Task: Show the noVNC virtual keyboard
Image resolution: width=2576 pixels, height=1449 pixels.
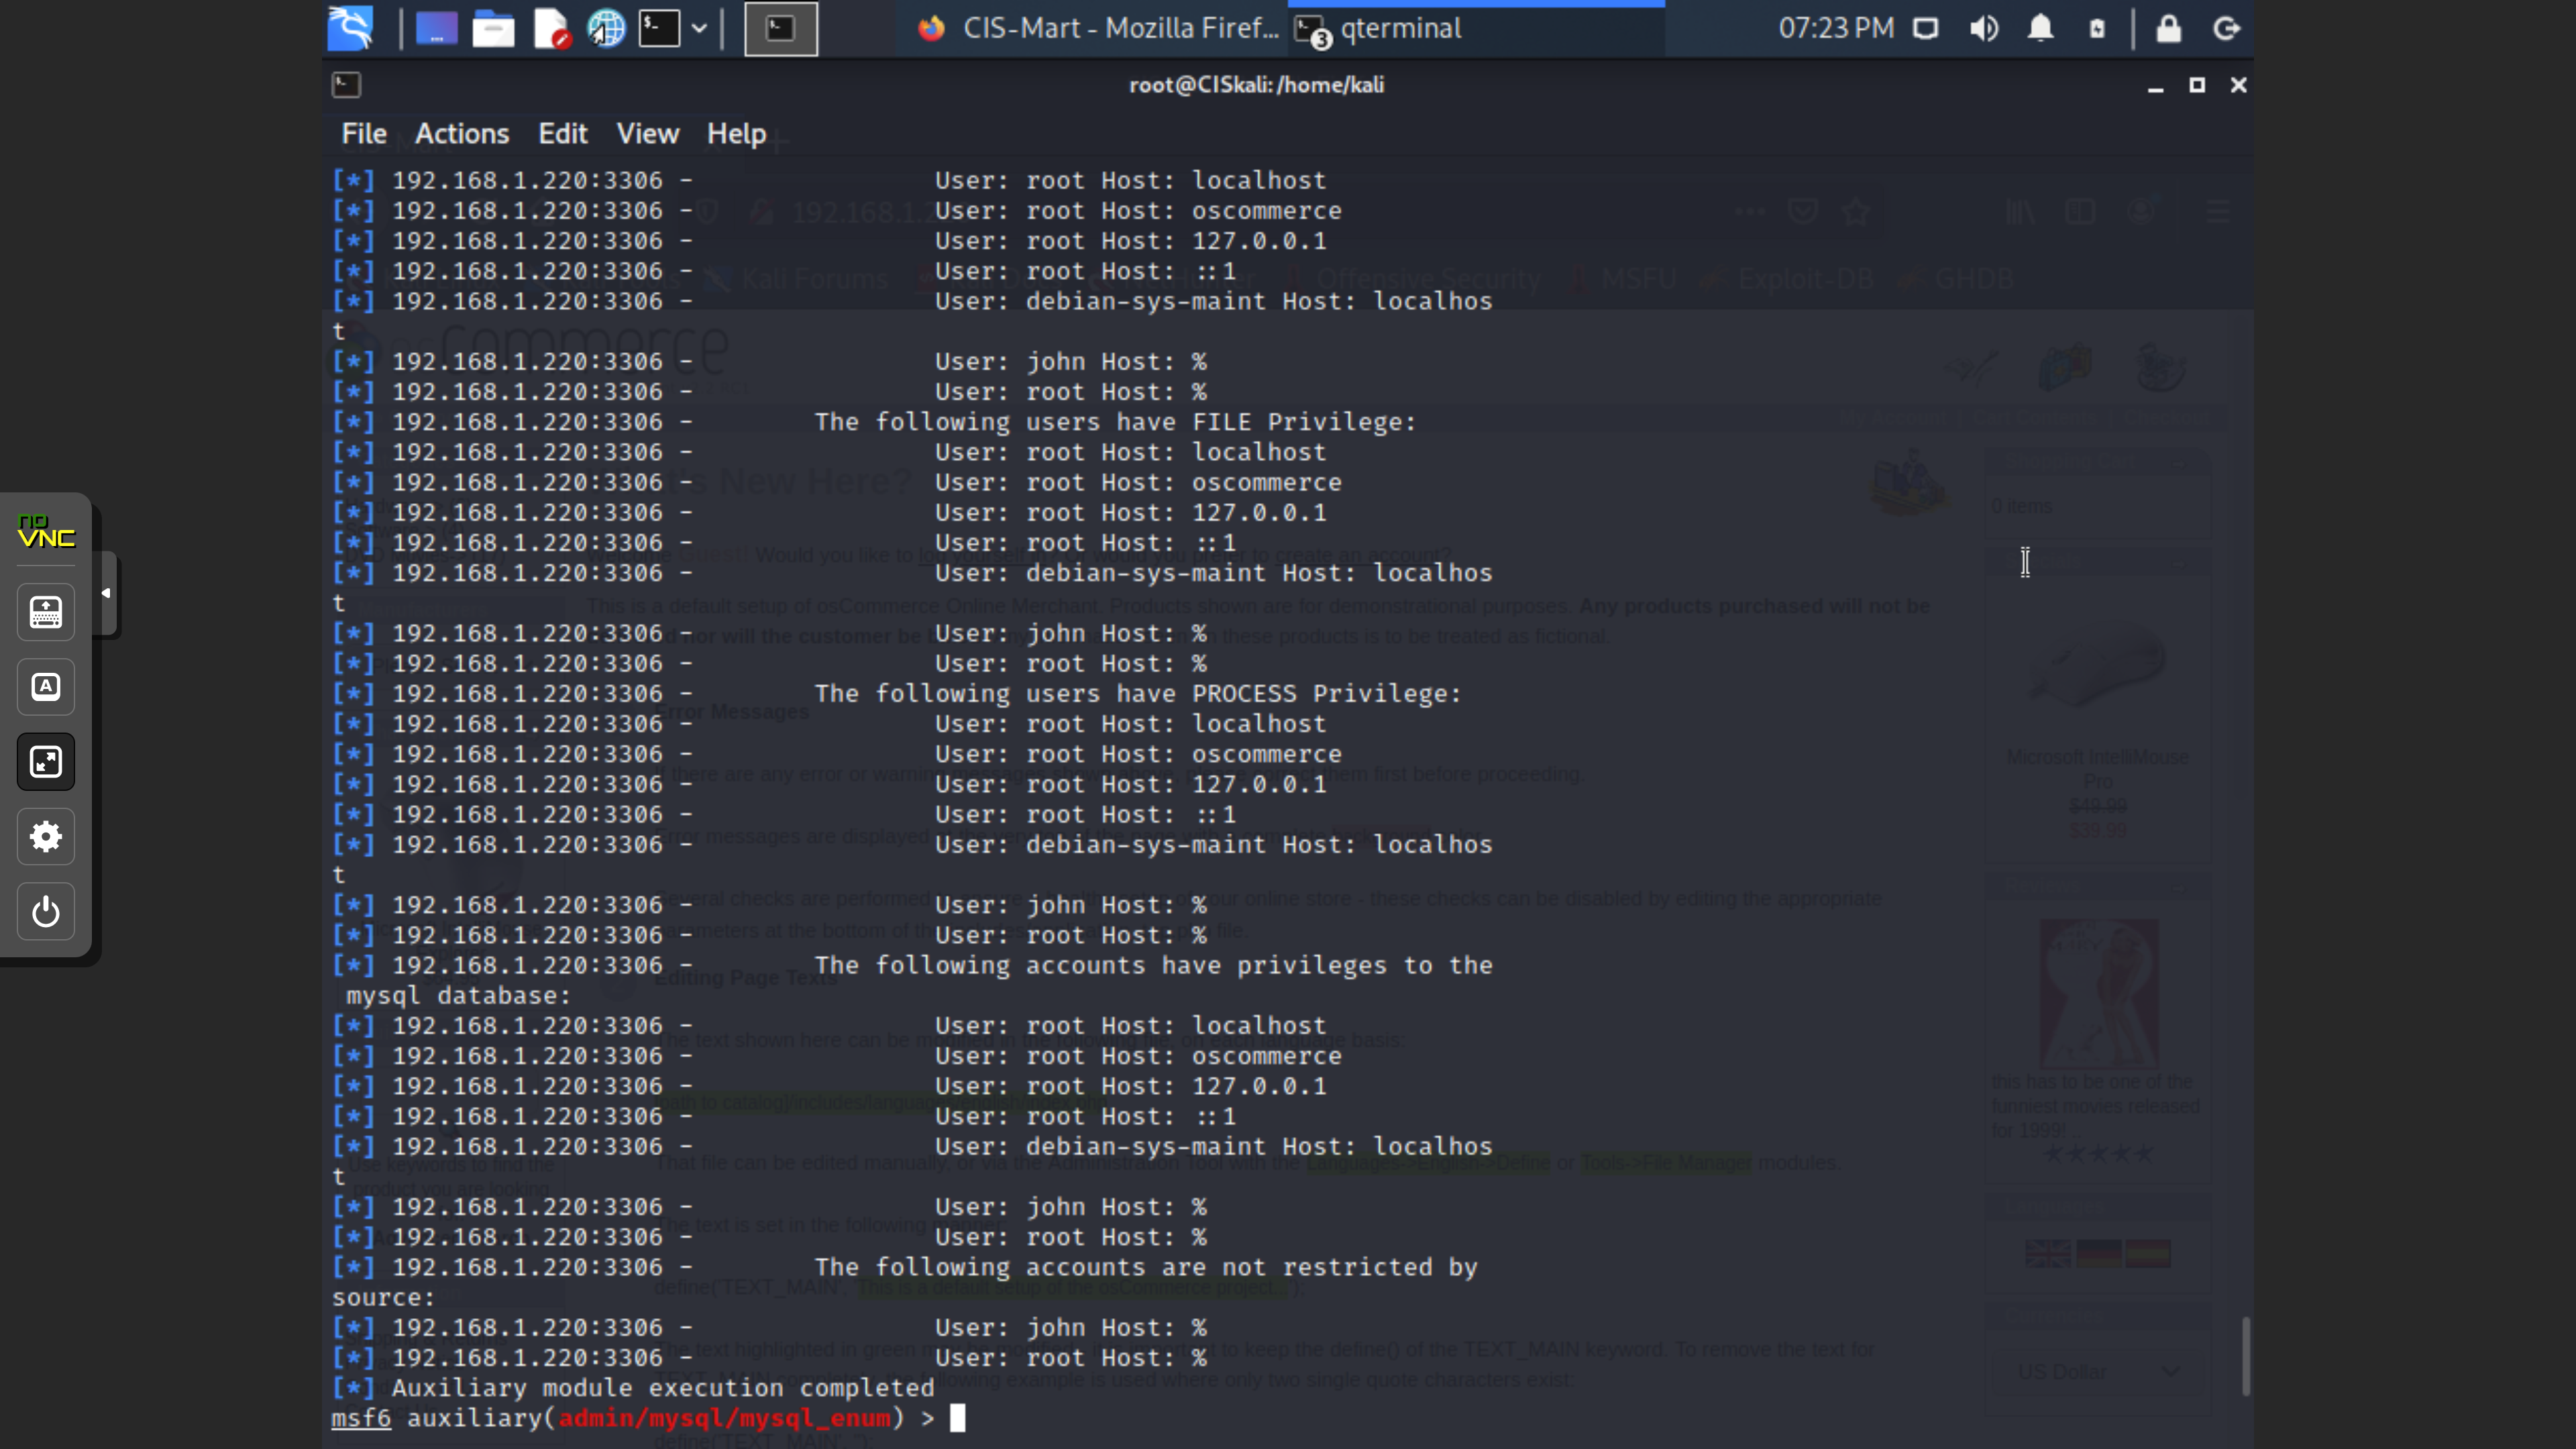Action: [x=46, y=612]
